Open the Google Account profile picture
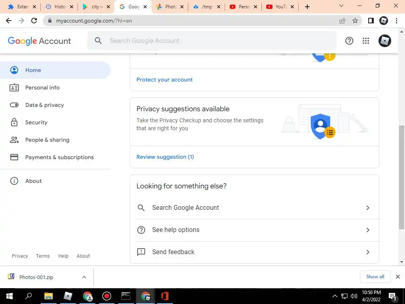The width and height of the screenshot is (405, 304). tap(384, 41)
